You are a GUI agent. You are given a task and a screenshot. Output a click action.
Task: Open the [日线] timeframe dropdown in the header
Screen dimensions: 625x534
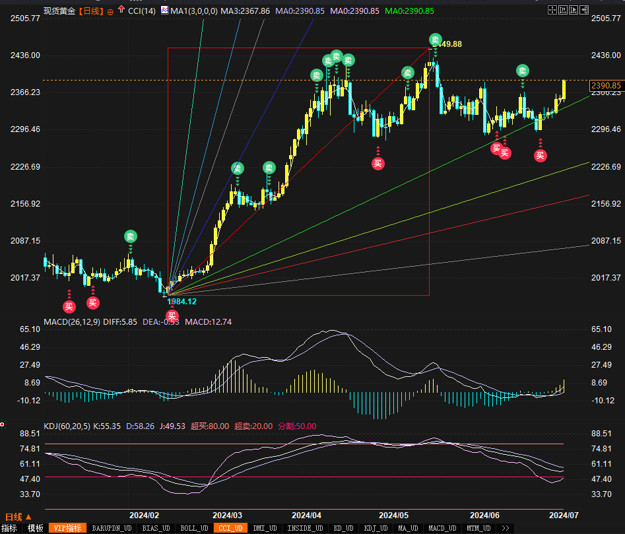tap(90, 11)
